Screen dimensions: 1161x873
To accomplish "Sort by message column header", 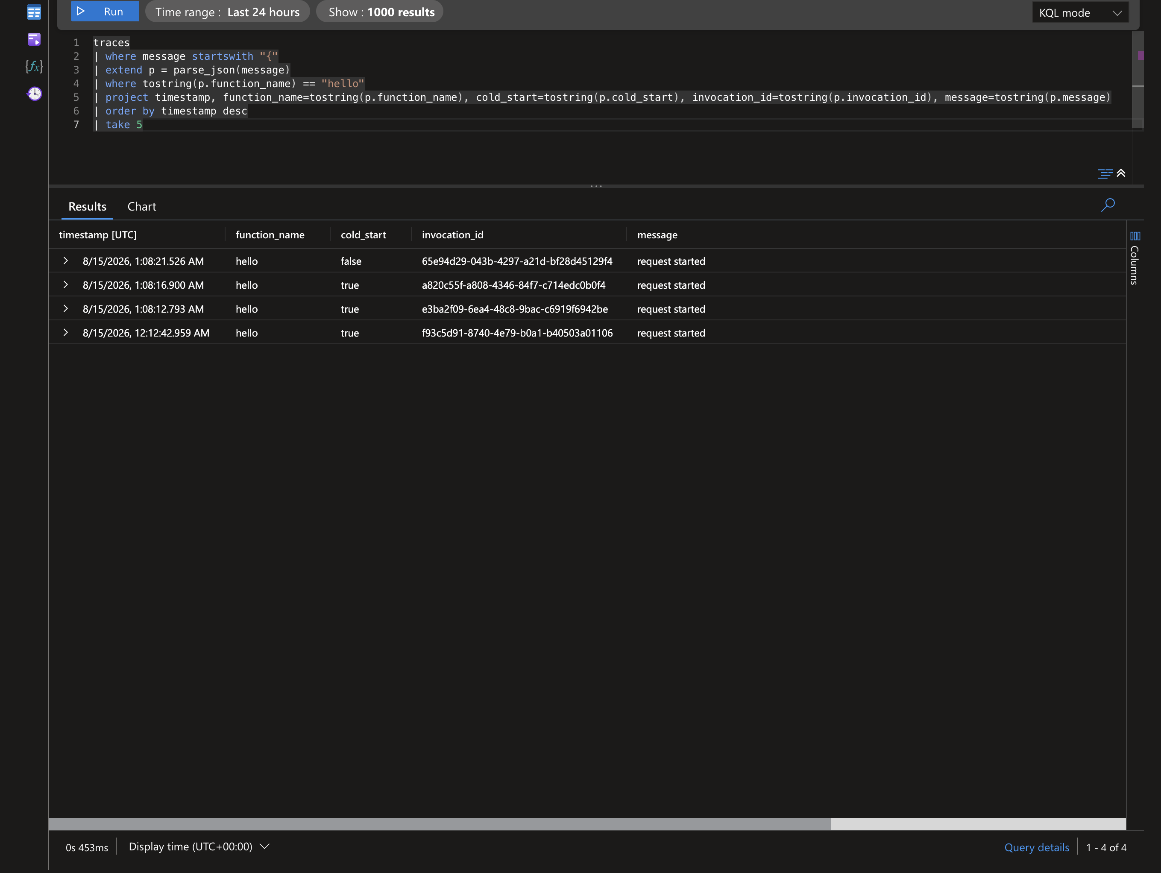I will tap(657, 234).
